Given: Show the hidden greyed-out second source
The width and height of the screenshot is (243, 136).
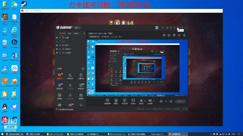Looking at the screenshot, I should [x=57, y=41].
